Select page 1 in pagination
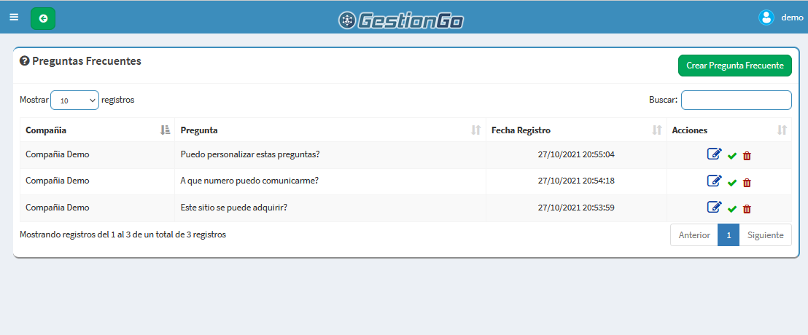 pyautogui.click(x=729, y=235)
